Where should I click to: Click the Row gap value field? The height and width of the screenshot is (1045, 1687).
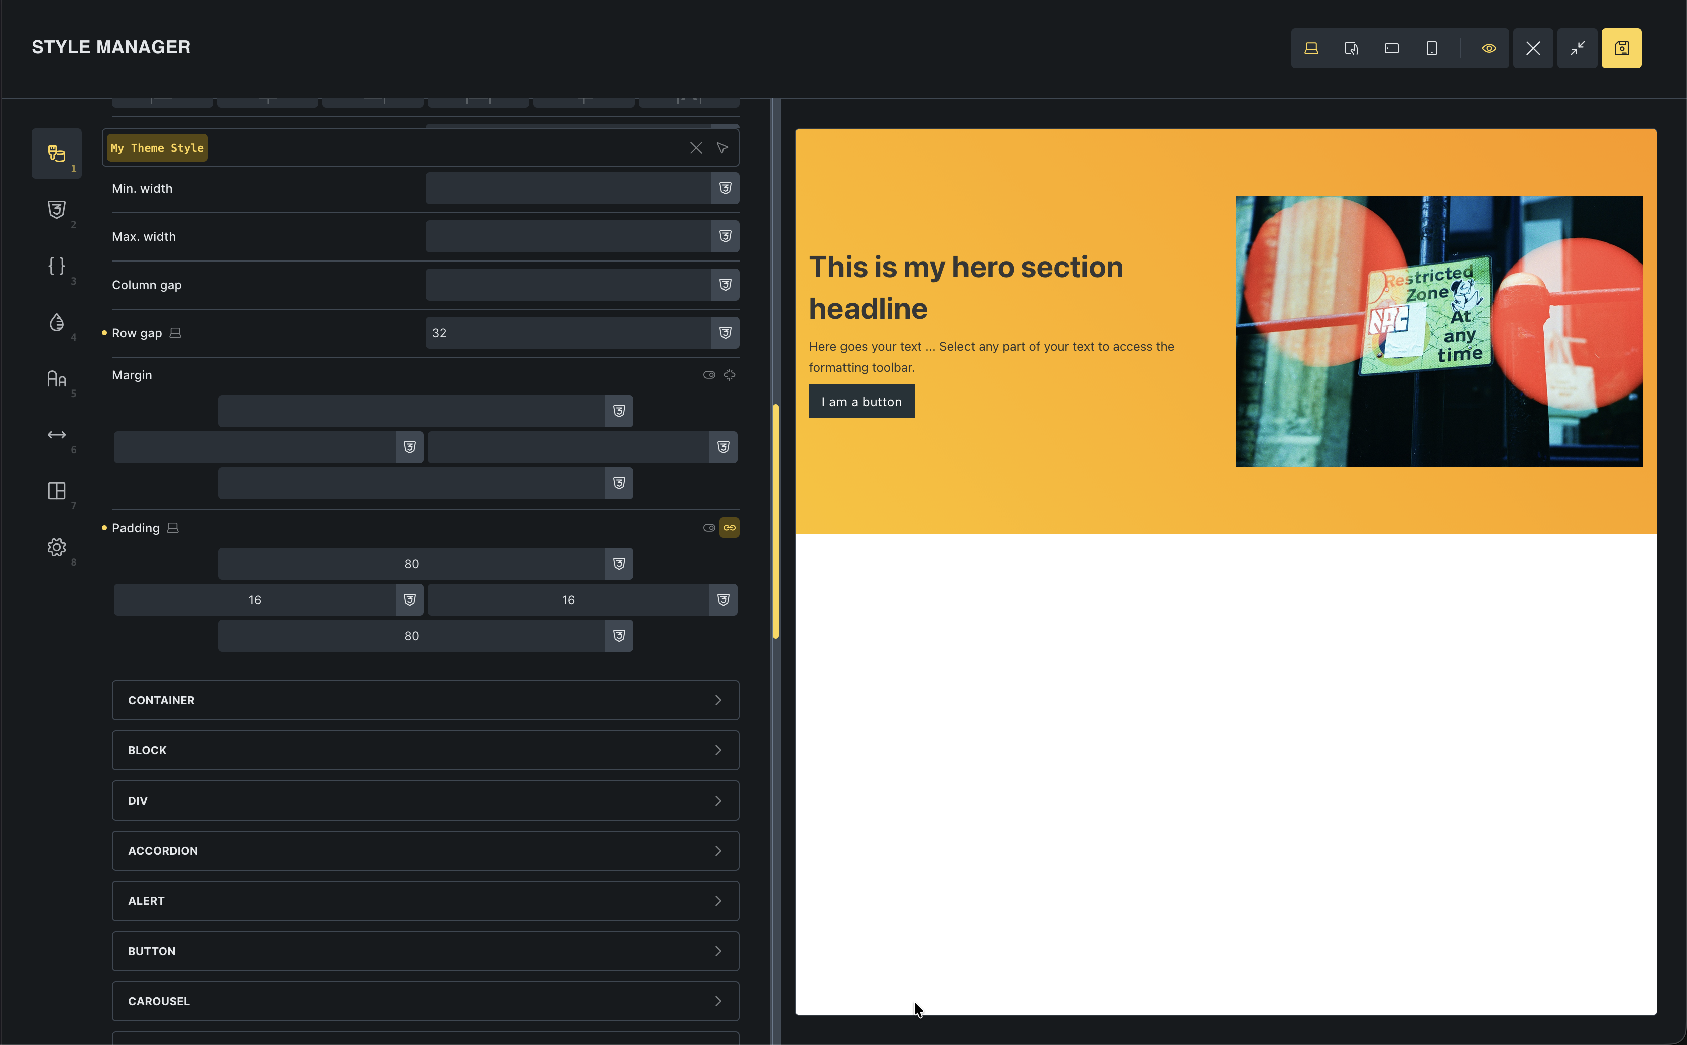point(567,333)
